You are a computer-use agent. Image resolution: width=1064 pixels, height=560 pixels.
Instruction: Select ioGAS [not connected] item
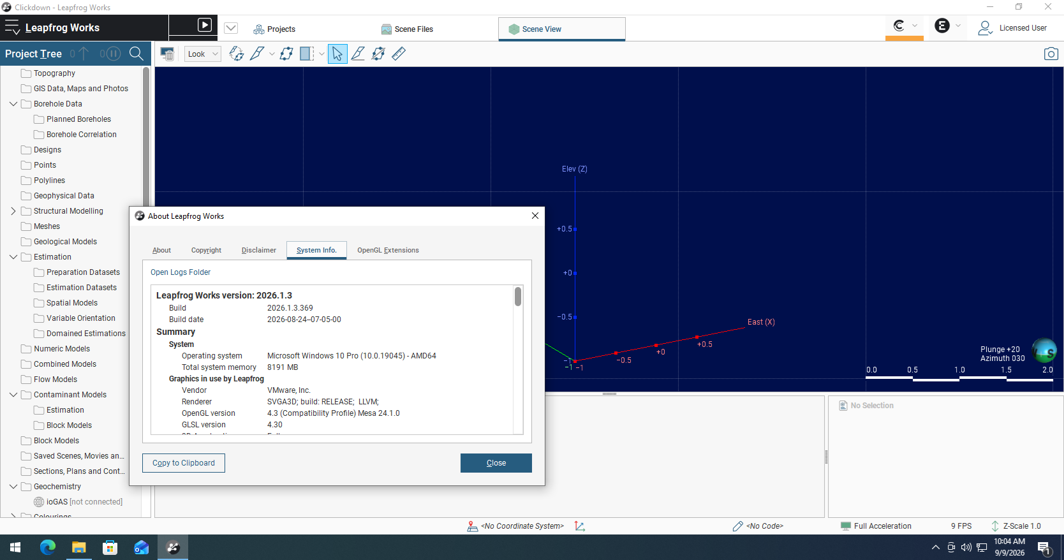coord(84,502)
